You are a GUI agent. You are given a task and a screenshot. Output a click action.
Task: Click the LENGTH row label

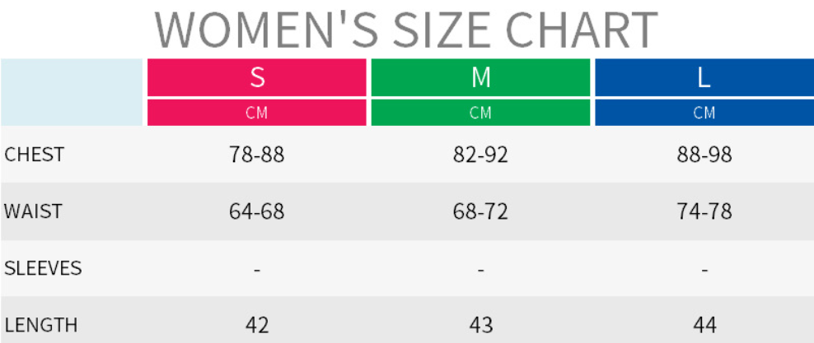[40, 325]
